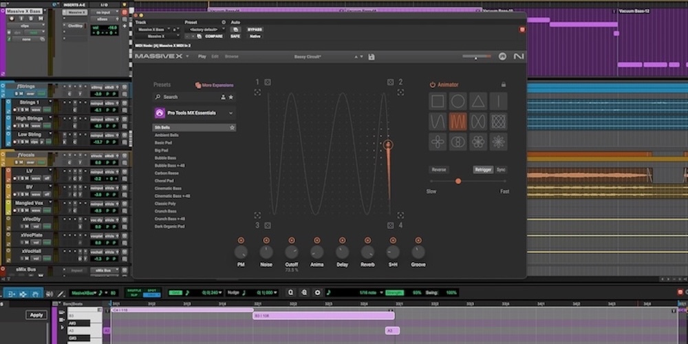This screenshot has height=344, width=688.
Task: Switch to the Play tab
Action: click(202, 56)
